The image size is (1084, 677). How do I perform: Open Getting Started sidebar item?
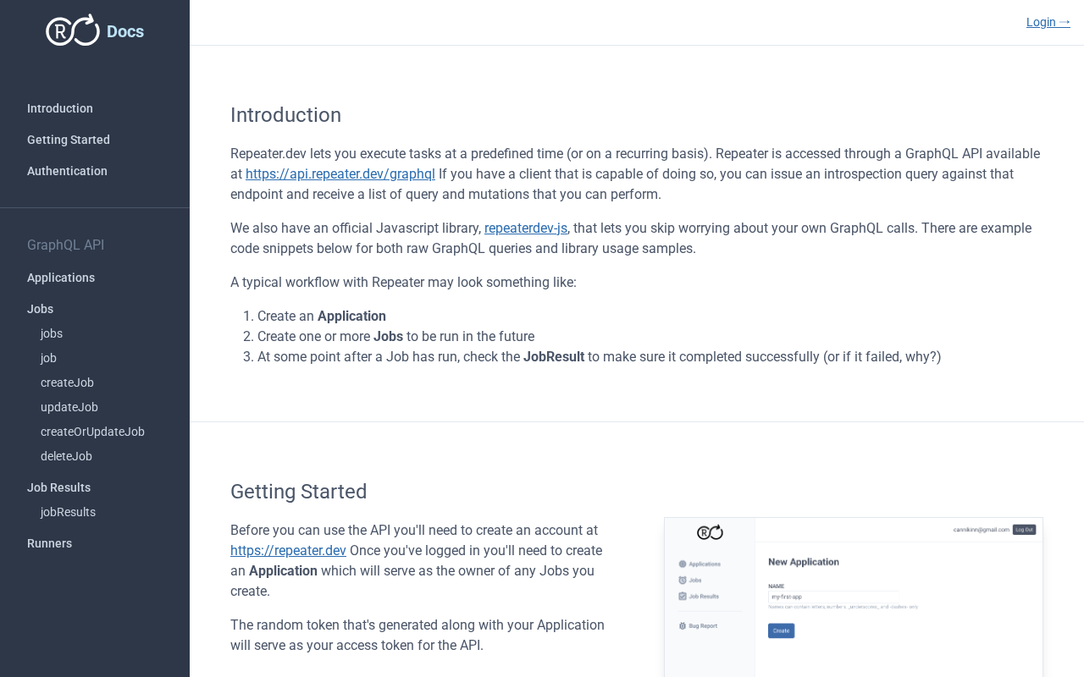[69, 140]
